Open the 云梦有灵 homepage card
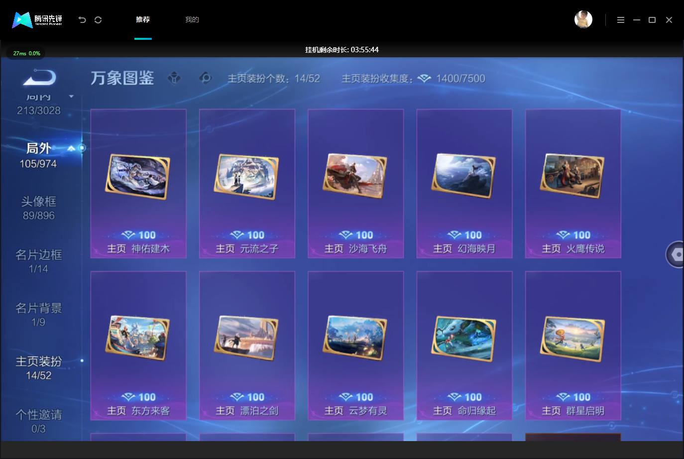This screenshot has width=684, height=459. point(355,345)
